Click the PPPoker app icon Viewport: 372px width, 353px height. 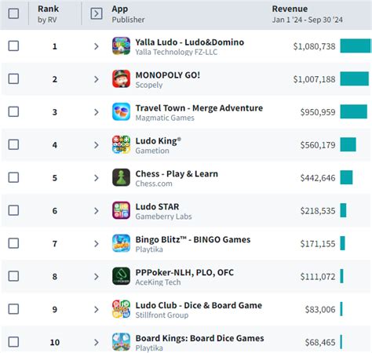click(121, 276)
